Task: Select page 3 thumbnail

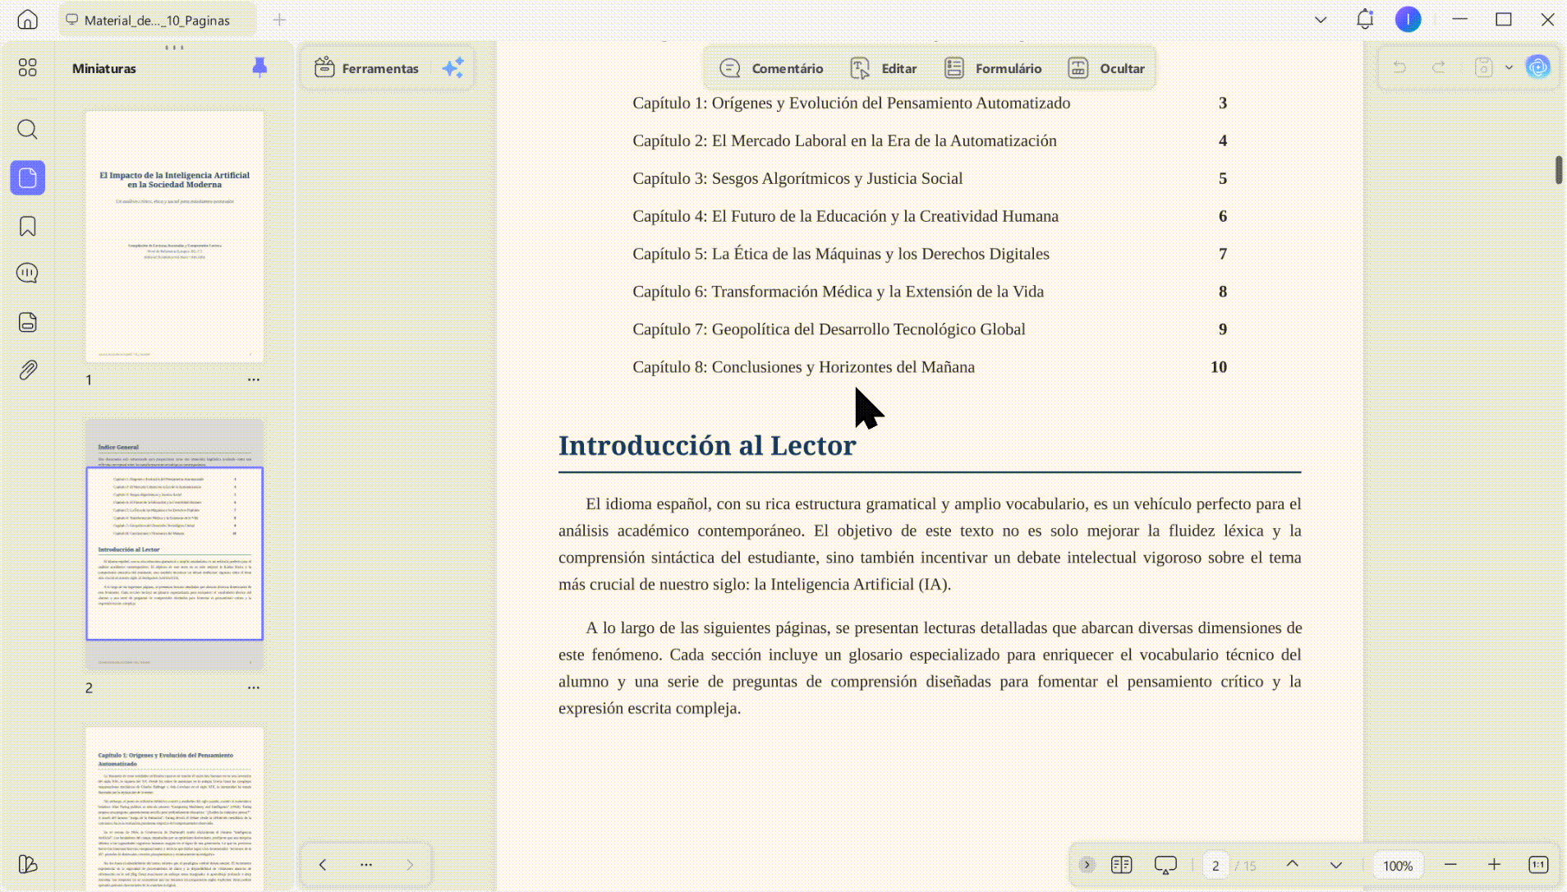Action: click(x=174, y=808)
